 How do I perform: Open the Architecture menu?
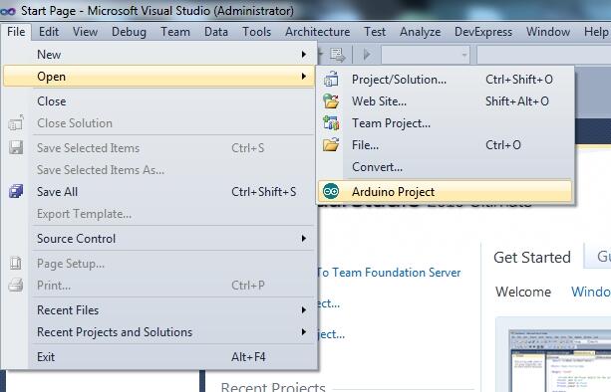coord(317,32)
